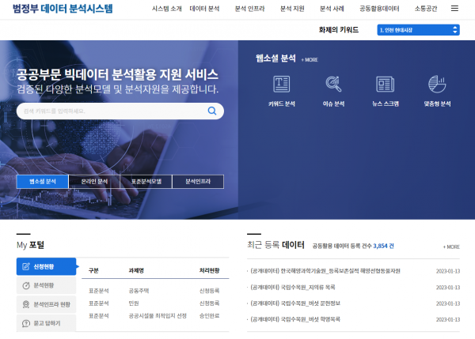Go to home via 범정부 데이터 분석시스템 logo
The image size is (475, 339).
[x=63, y=9]
